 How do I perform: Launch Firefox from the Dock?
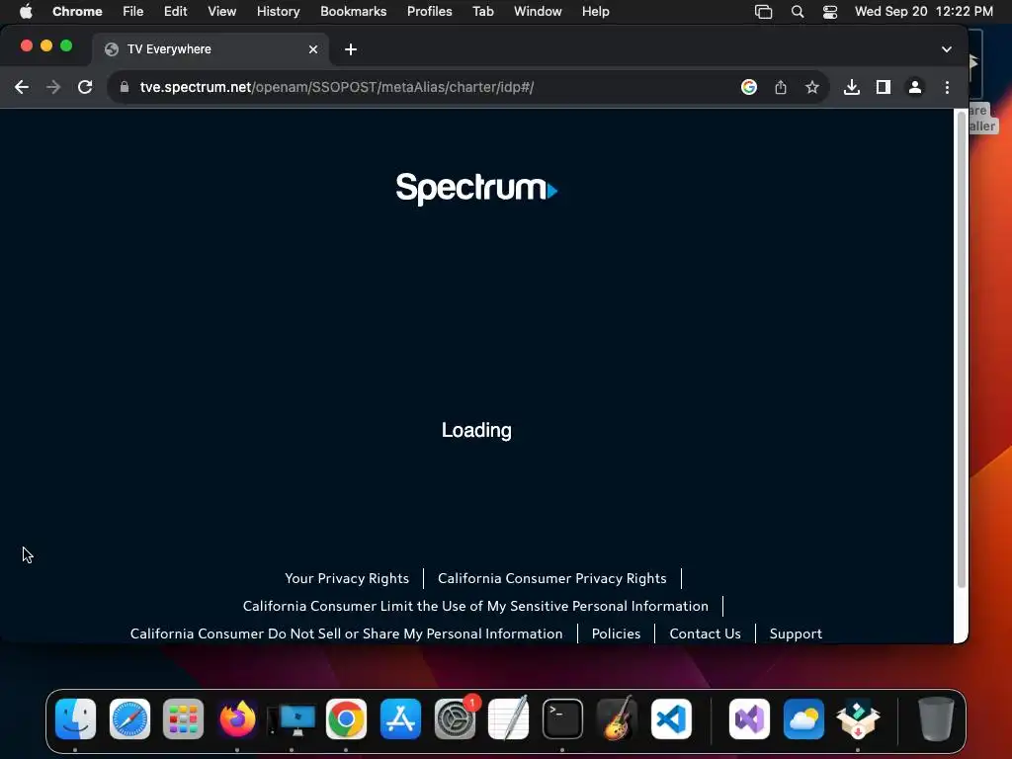tap(237, 719)
